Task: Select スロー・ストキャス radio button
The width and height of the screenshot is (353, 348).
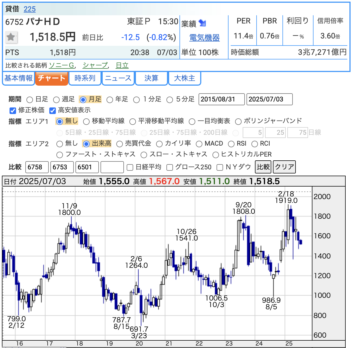Action: click(x=144, y=155)
